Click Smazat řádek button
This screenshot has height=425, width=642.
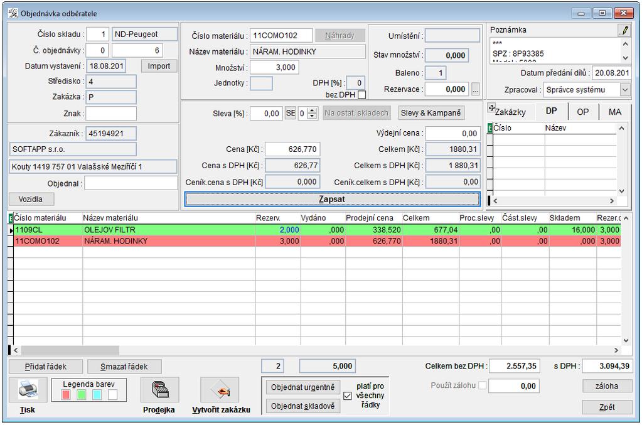point(124,367)
